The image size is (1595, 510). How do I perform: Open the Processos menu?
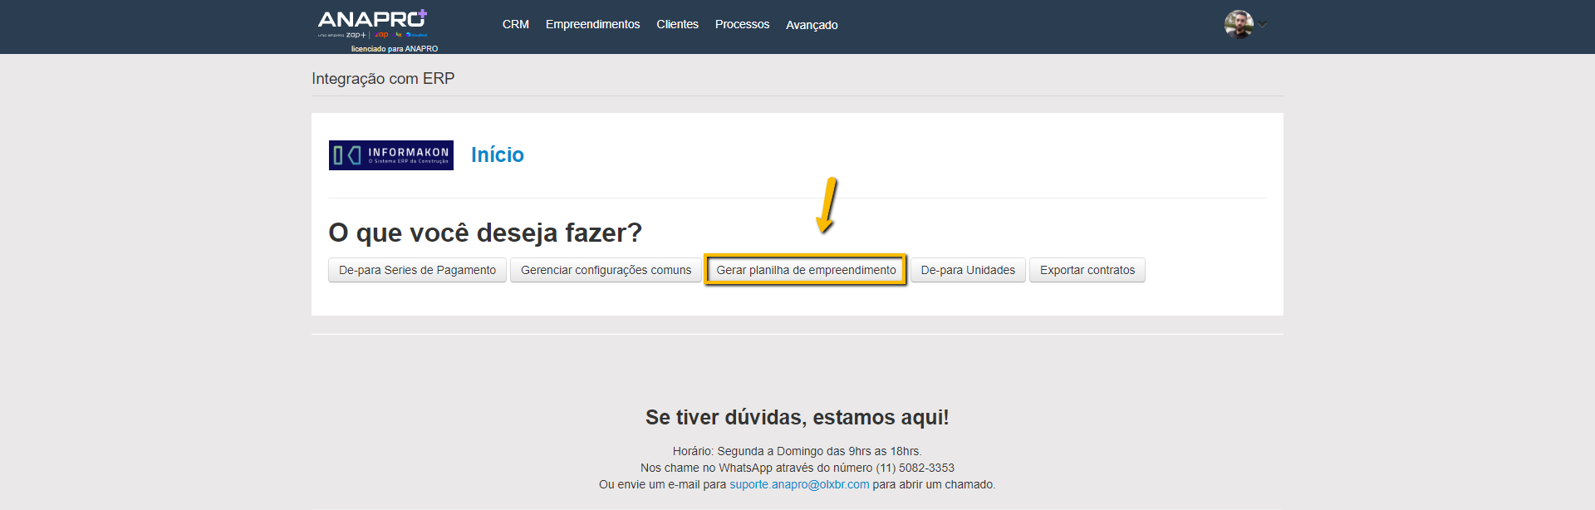tap(742, 24)
